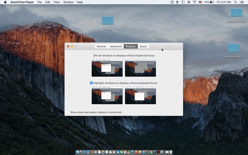The width and height of the screenshot is (248, 155).
Task: Select Highlight windows radio option
Action: coord(91,83)
